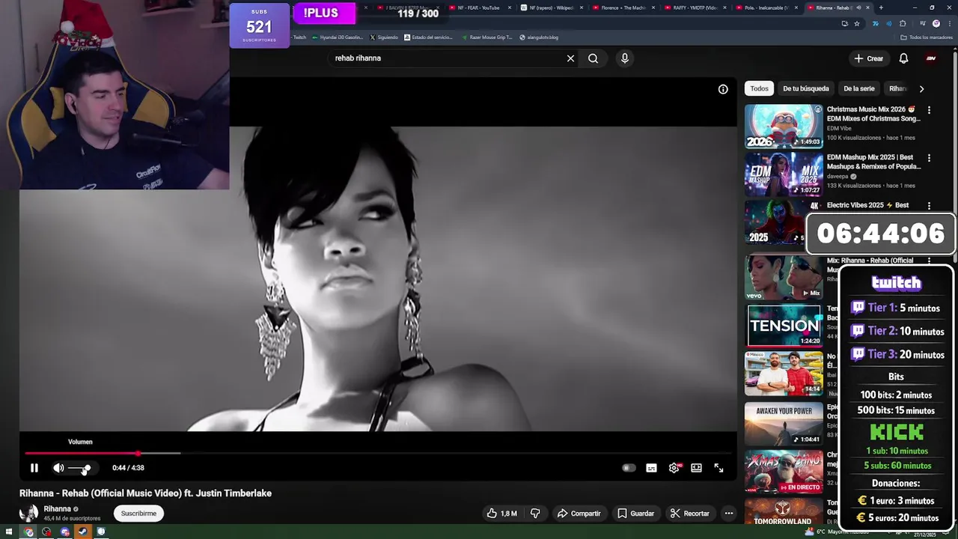
Task: Open the Siguiendo X bookmark
Action: (384, 37)
